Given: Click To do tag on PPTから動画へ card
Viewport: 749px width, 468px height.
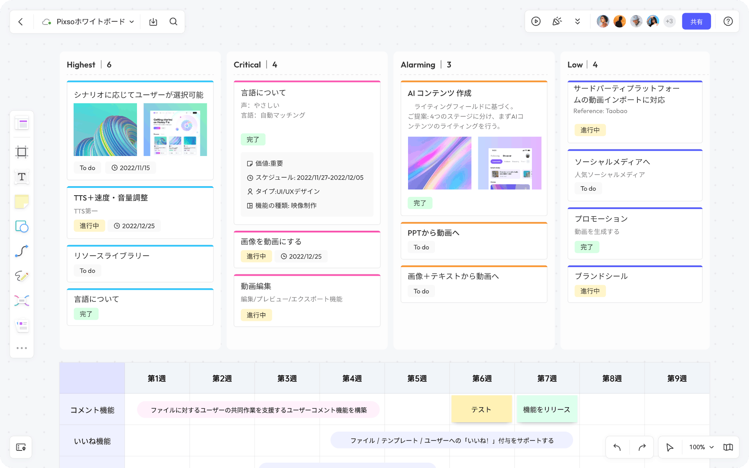Looking at the screenshot, I should pos(421,247).
